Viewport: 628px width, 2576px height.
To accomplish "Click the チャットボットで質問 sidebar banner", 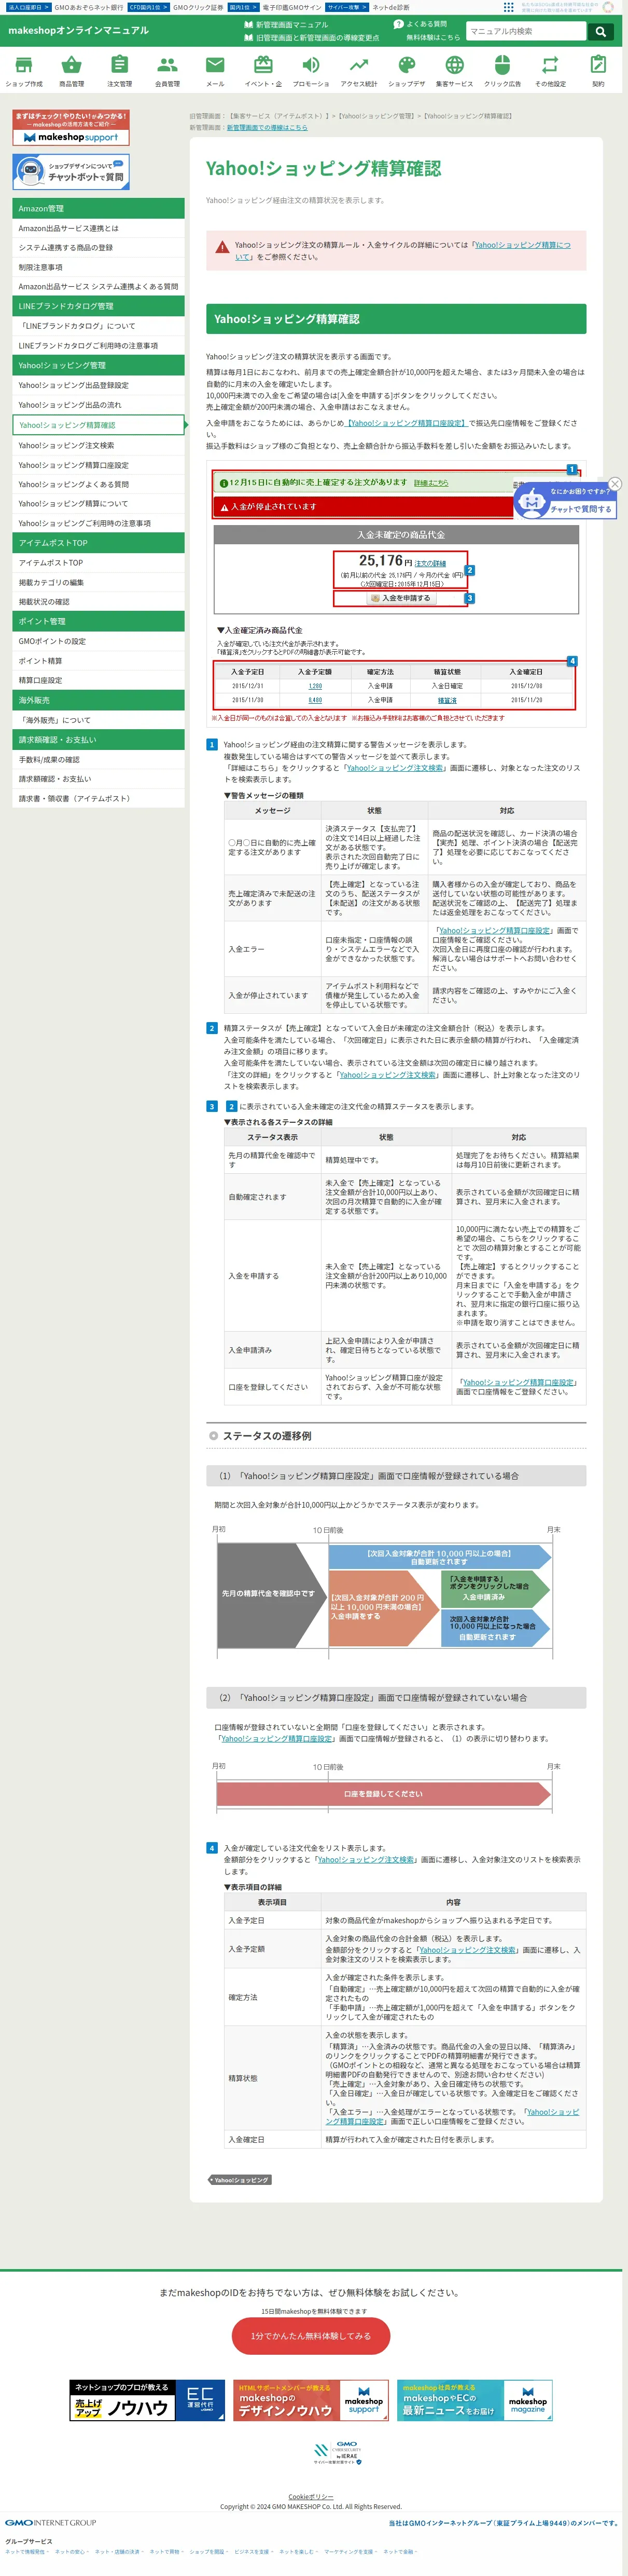I will [x=71, y=172].
